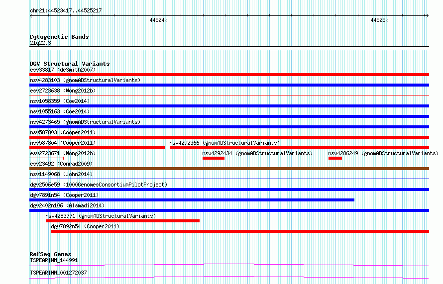Screen dimensions: 443x284
Task: Open variant nsv1149068 (John2014) label
Action: [61, 174]
